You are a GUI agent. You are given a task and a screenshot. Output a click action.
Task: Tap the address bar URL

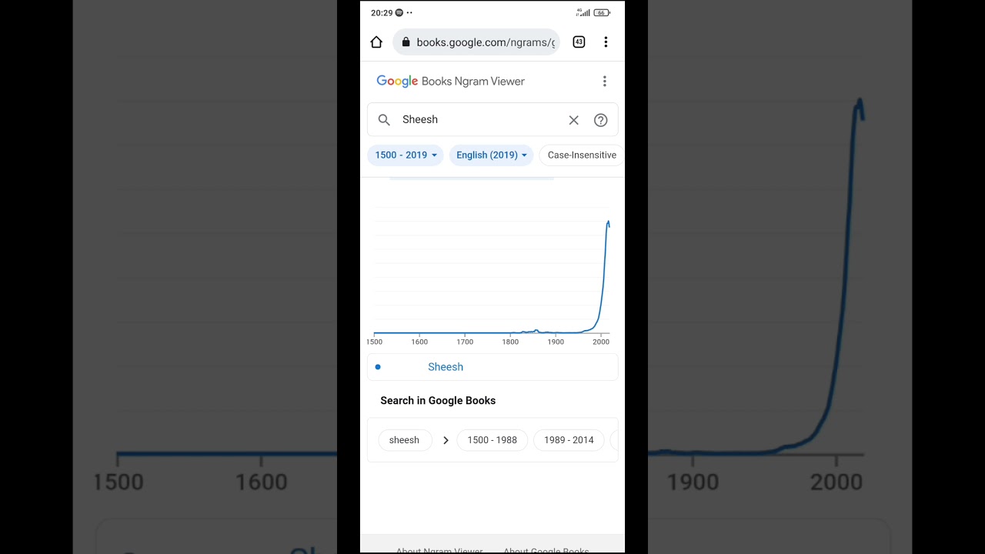pyautogui.click(x=485, y=42)
